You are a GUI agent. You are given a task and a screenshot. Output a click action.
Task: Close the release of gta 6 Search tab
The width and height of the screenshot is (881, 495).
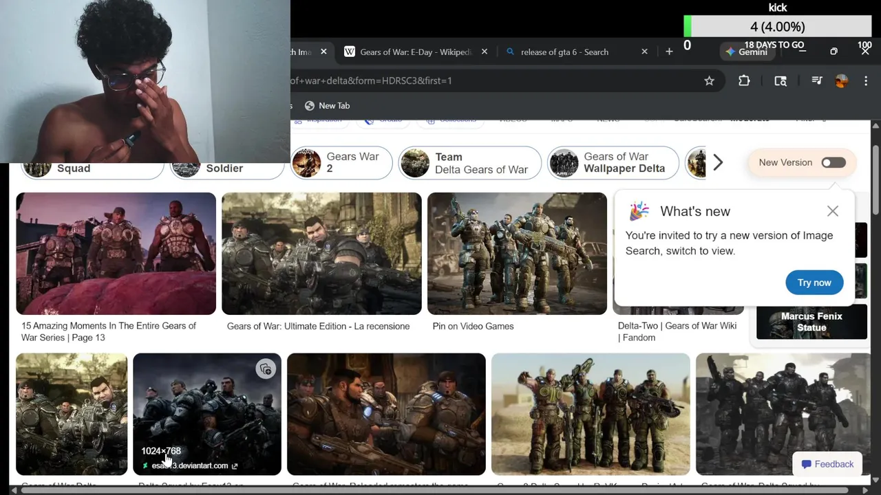tap(644, 52)
